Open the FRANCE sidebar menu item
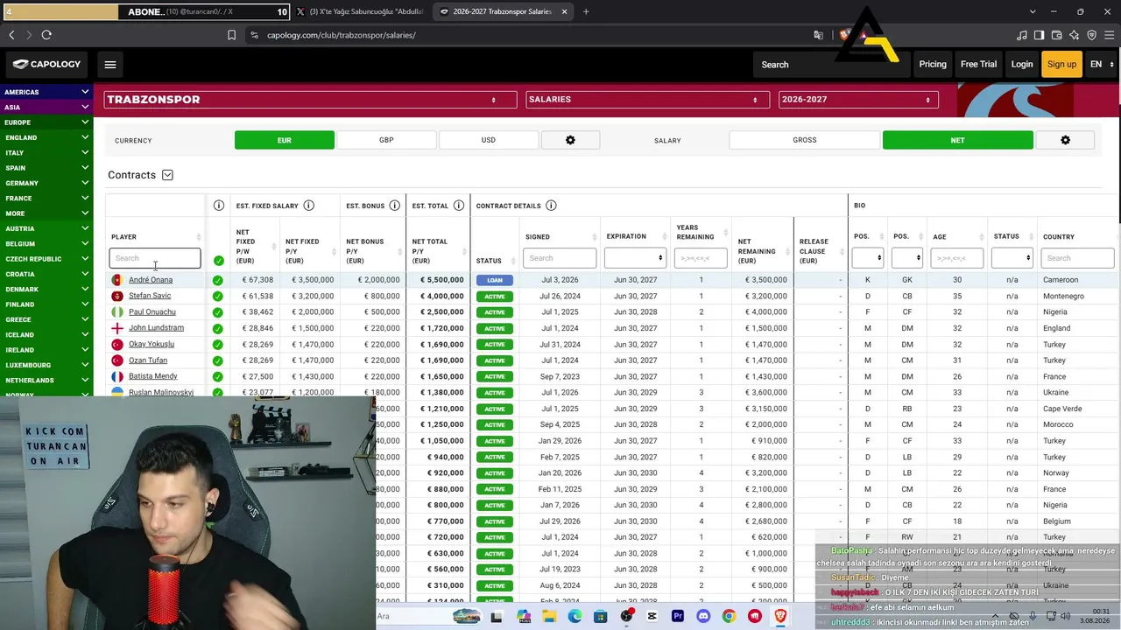Image resolution: width=1121 pixels, height=630 pixels. pos(46,199)
